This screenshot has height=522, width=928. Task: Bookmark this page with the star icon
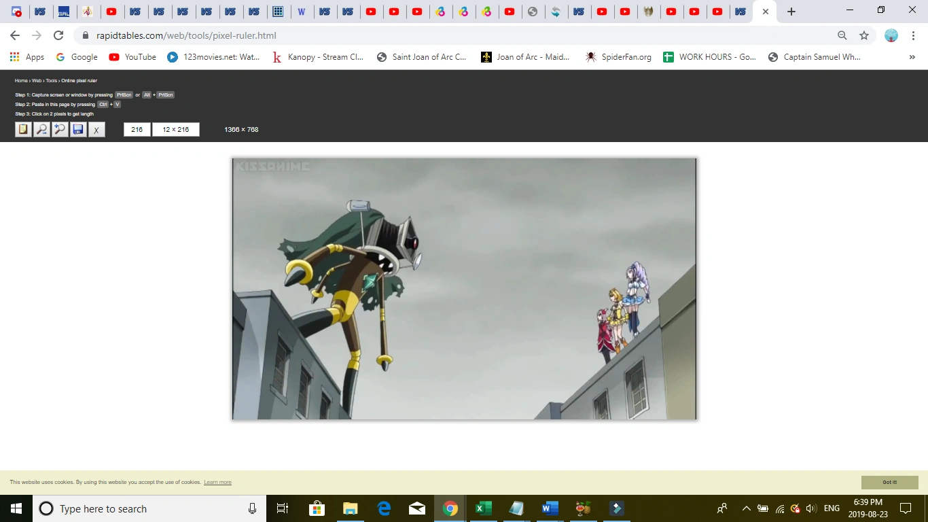click(864, 35)
